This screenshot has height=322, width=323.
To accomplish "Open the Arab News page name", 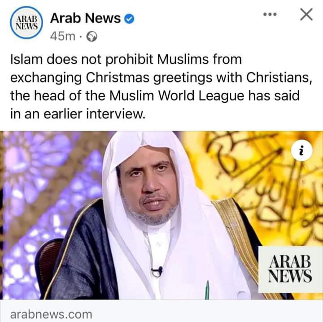I will coord(85,18).
